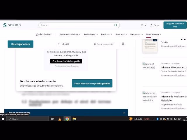Expand the Audiolibros menu
Viewport: 187px width, 140px height.
(91, 34)
